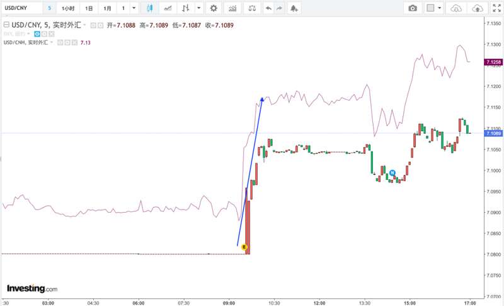Remove the USD/CNH overlay series

pos(74,42)
